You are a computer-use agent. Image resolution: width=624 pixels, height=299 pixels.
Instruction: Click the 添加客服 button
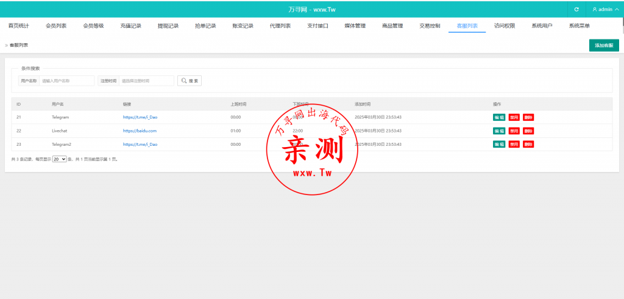tap(604, 45)
